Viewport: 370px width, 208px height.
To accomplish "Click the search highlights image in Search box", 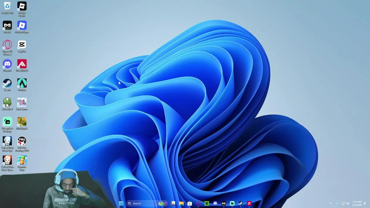I will tap(162, 203).
